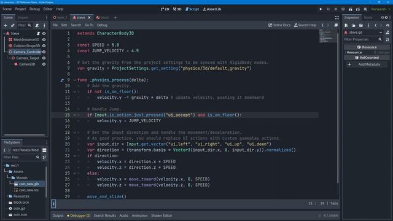The height and width of the screenshot is (221, 393).
Task: Add a new node with plus icon
Action: [x=6, y=25]
